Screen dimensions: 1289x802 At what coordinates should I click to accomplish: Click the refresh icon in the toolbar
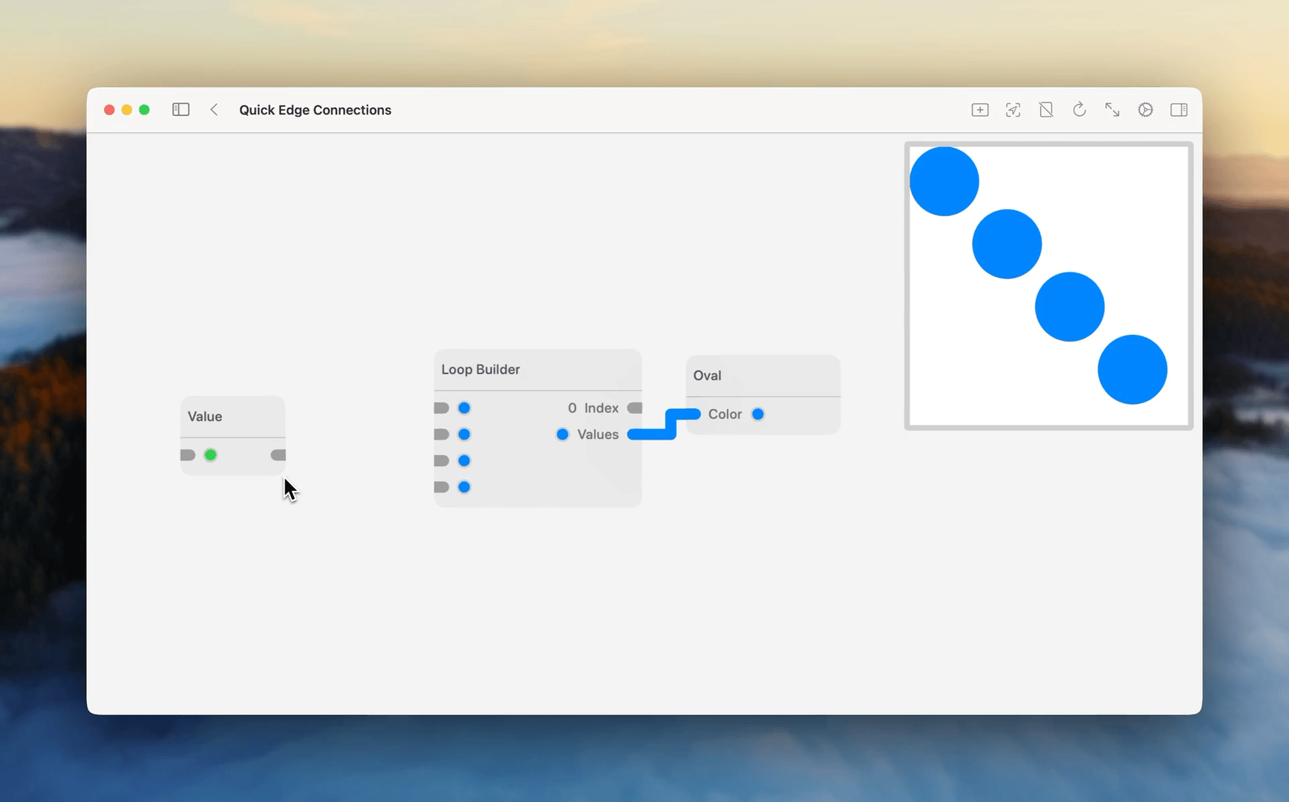(1079, 109)
